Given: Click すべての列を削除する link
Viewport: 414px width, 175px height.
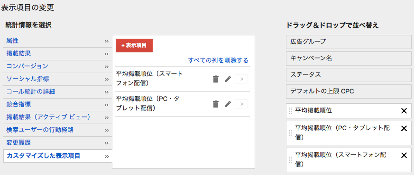Looking at the screenshot, I should coord(218,60).
